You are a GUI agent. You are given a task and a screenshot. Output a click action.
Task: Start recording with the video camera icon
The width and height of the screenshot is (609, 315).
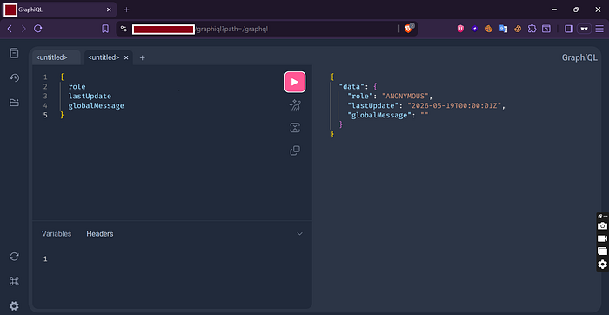(602, 238)
